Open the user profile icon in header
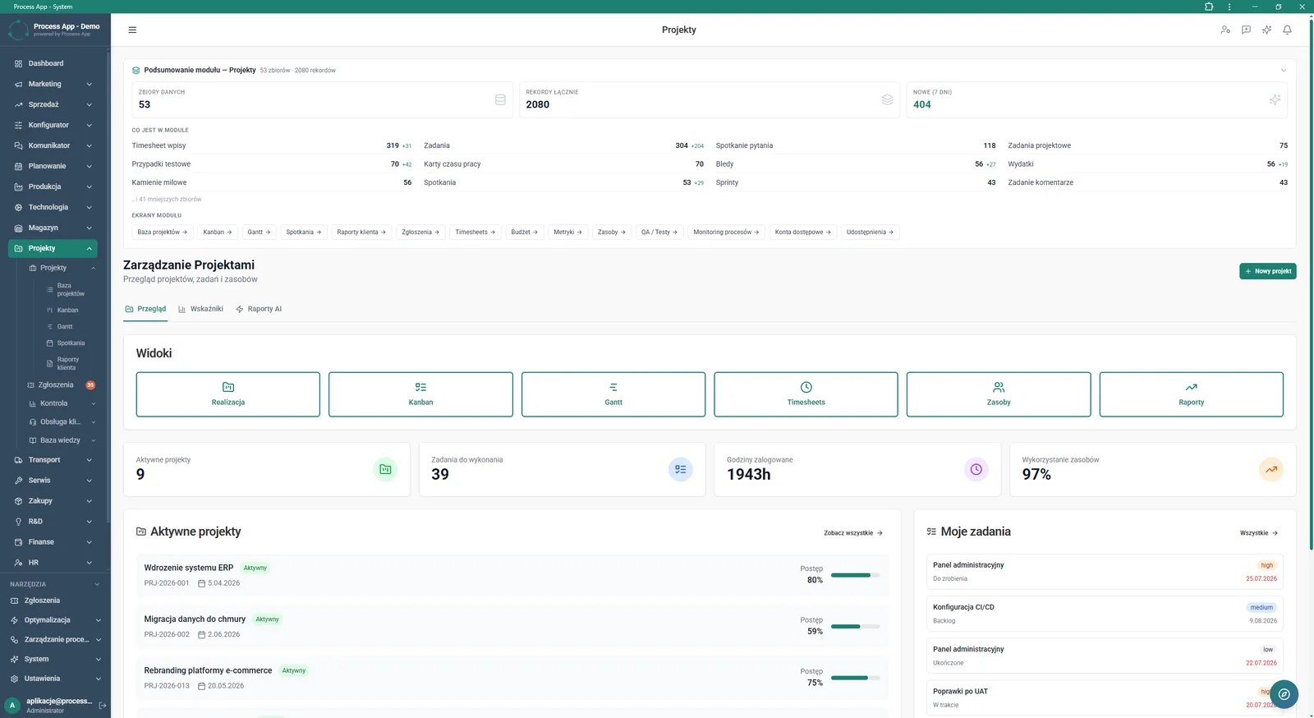 (1225, 30)
